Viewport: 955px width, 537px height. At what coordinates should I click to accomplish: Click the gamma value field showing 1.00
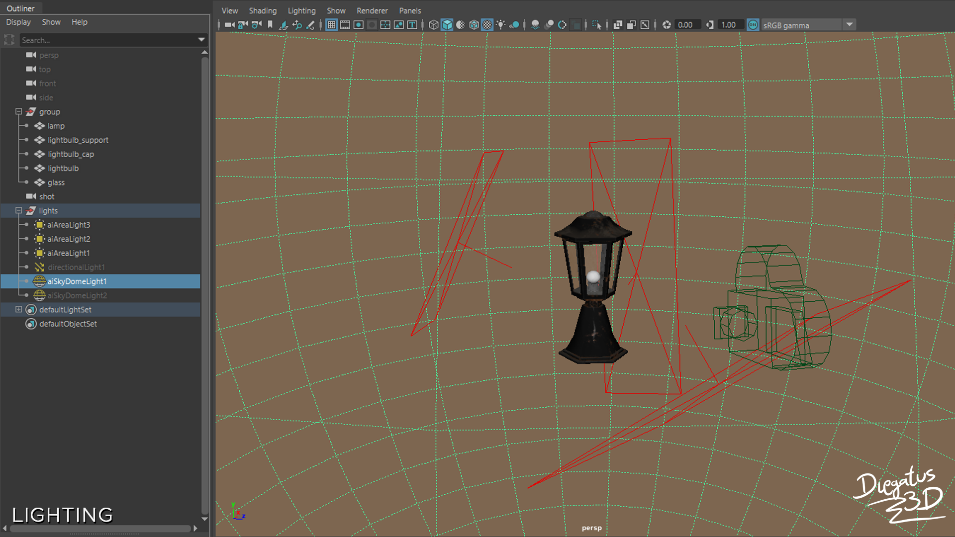pos(729,25)
